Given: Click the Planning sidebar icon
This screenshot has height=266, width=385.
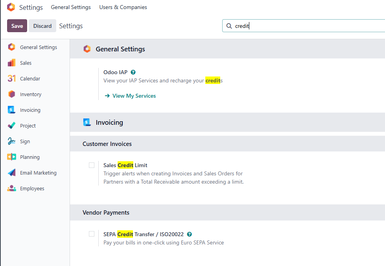Looking at the screenshot, I should click(11, 157).
